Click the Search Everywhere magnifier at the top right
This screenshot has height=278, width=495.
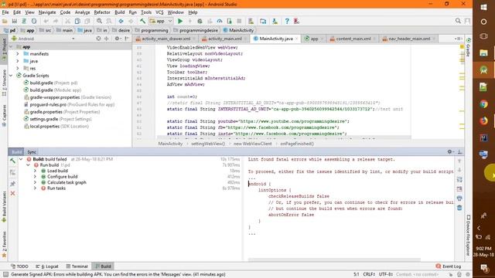pos(458,21)
